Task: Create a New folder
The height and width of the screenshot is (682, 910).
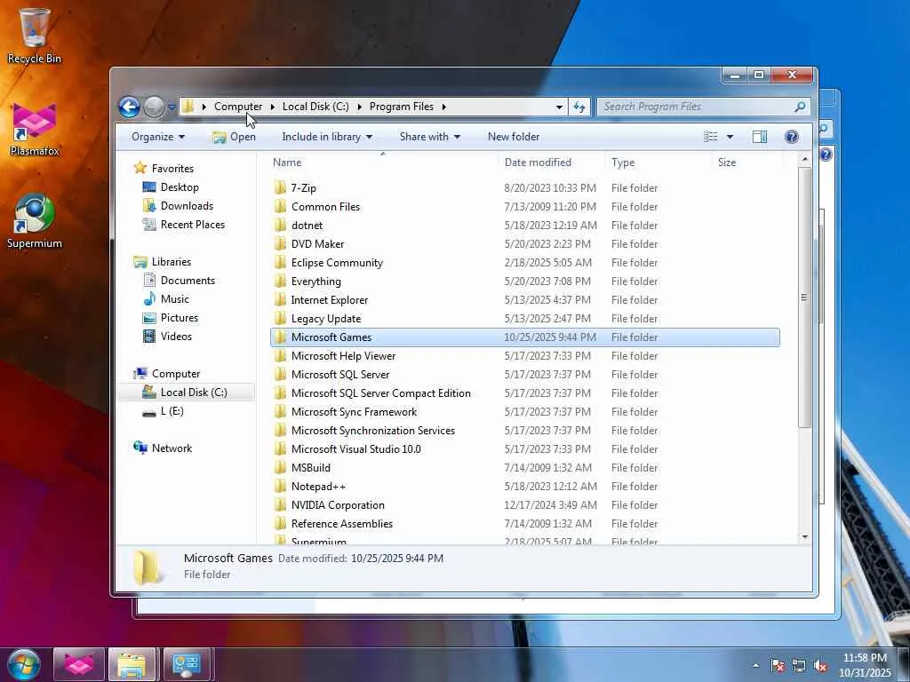Action: (514, 137)
